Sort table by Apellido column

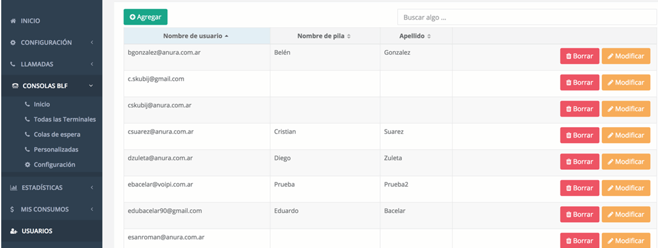coord(415,36)
